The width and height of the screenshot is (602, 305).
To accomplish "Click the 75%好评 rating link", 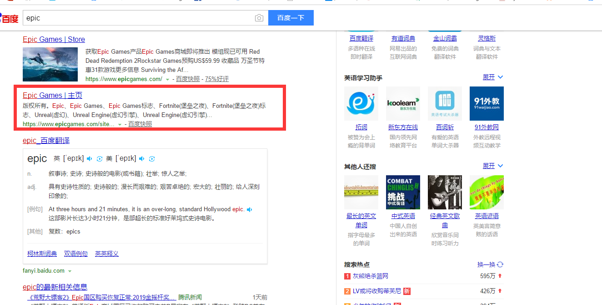I will coord(217,79).
